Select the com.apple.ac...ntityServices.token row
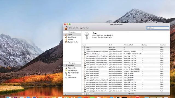Image resolution: width=175 pixels, height=98 pixels. tap(126, 56)
